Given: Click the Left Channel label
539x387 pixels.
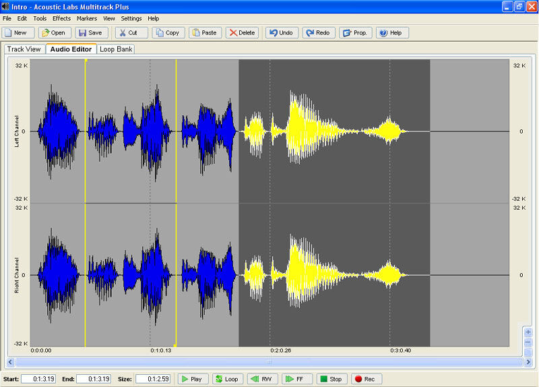Looking at the screenshot, I should (16, 131).
